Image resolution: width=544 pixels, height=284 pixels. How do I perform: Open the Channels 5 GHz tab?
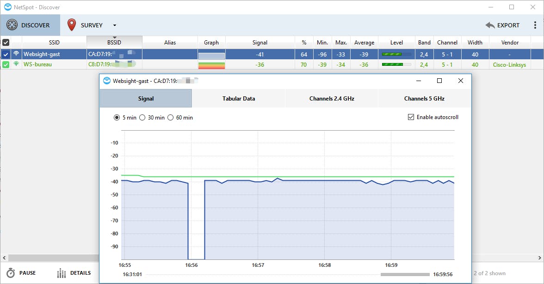424,98
